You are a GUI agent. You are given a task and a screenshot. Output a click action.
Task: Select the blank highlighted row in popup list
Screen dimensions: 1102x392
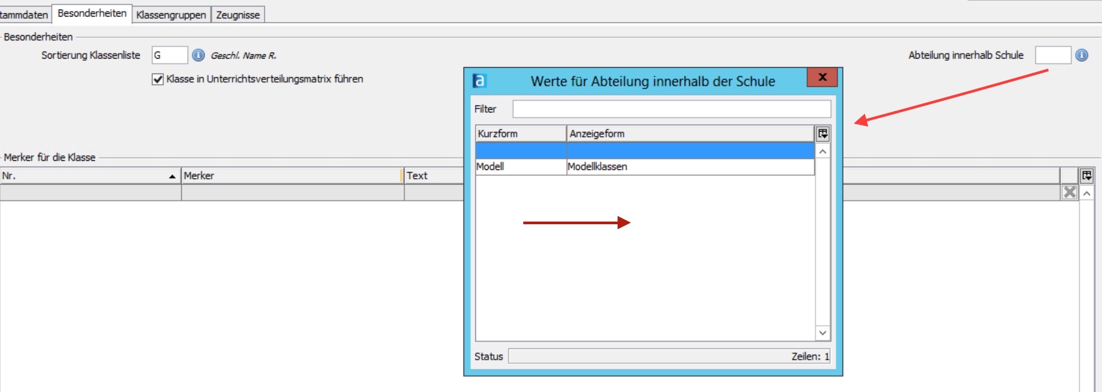point(645,151)
